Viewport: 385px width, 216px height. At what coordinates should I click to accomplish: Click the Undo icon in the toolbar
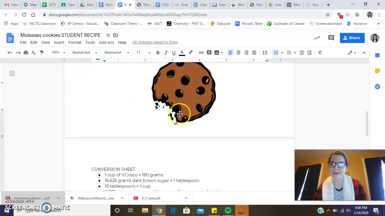click(x=10, y=52)
